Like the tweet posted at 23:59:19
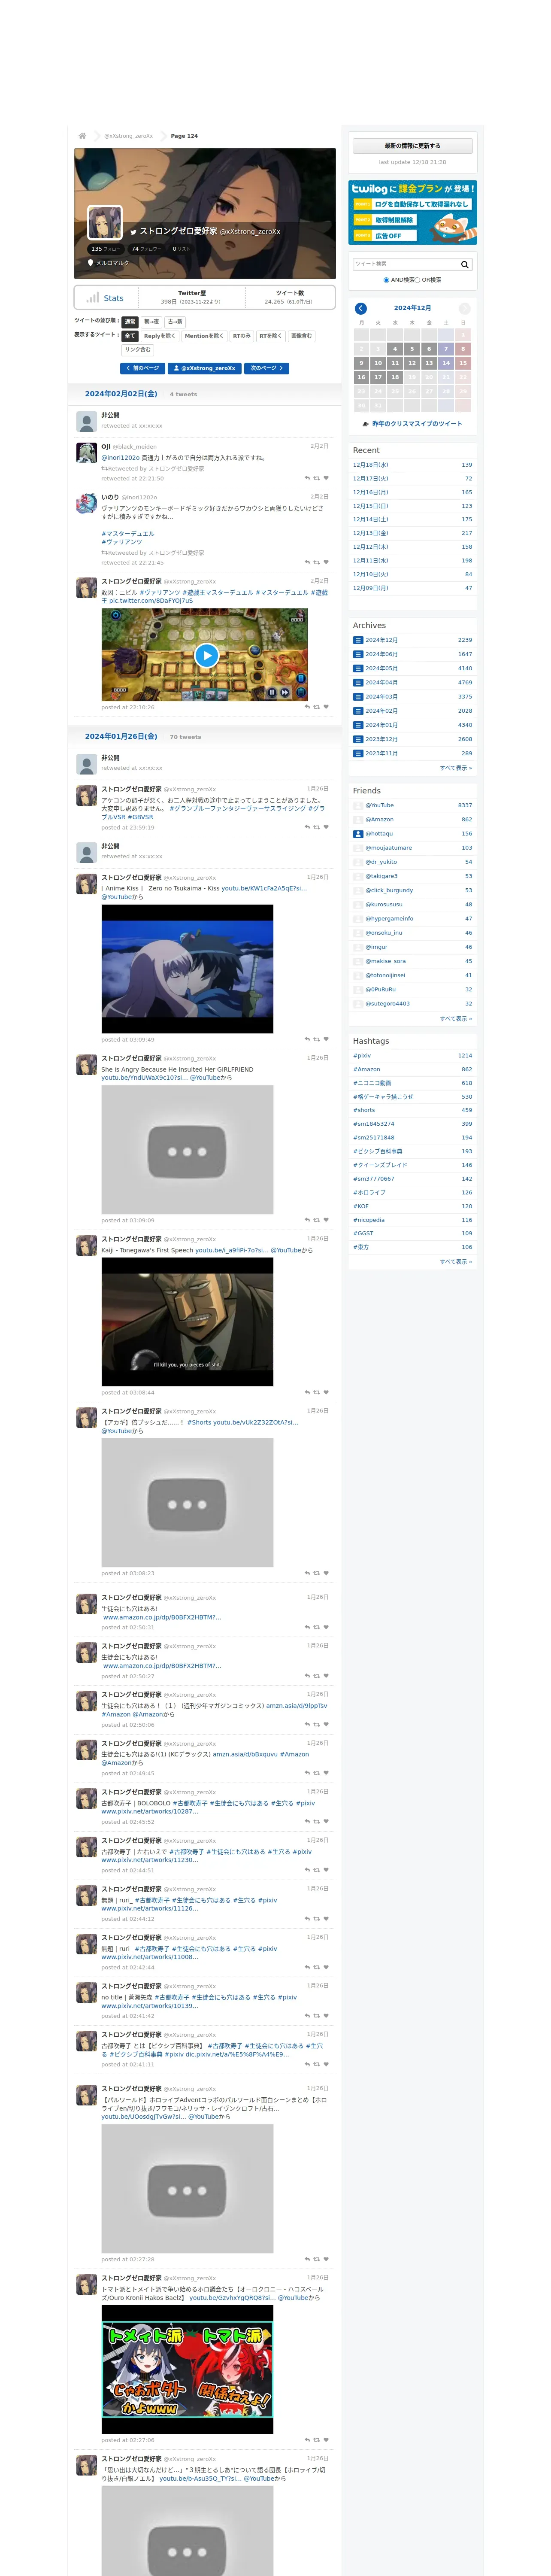This screenshot has height=2576, width=551. click(x=326, y=827)
